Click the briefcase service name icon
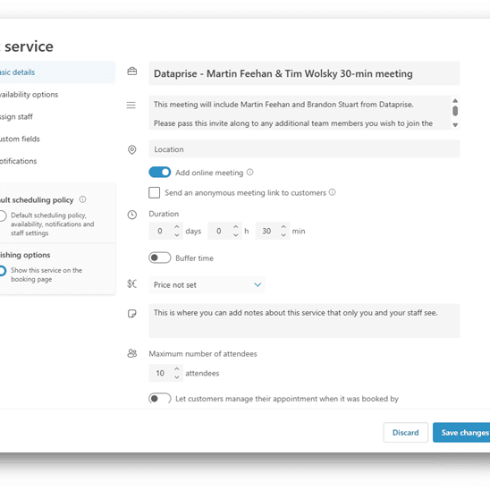Screen dimensions: 490x490 131,72
